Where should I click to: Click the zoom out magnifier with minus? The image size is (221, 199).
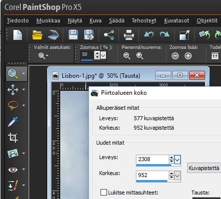(127, 56)
